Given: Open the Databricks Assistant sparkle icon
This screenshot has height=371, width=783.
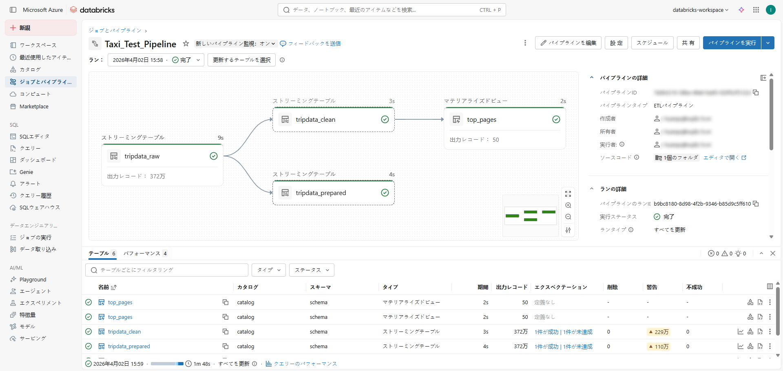Looking at the screenshot, I should (x=741, y=10).
